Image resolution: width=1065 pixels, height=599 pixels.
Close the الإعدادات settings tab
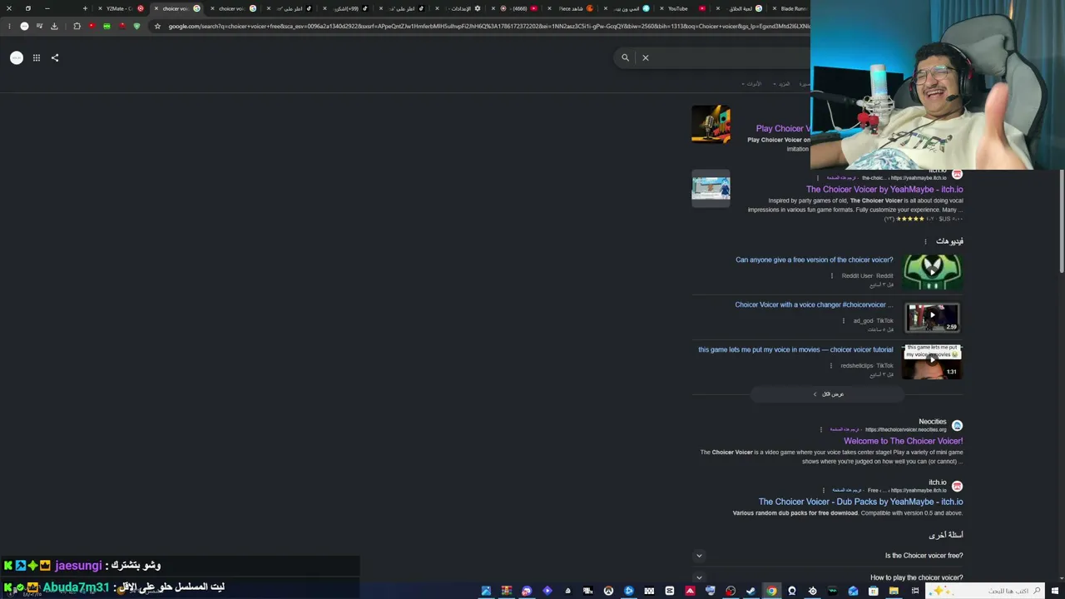(x=438, y=8)
